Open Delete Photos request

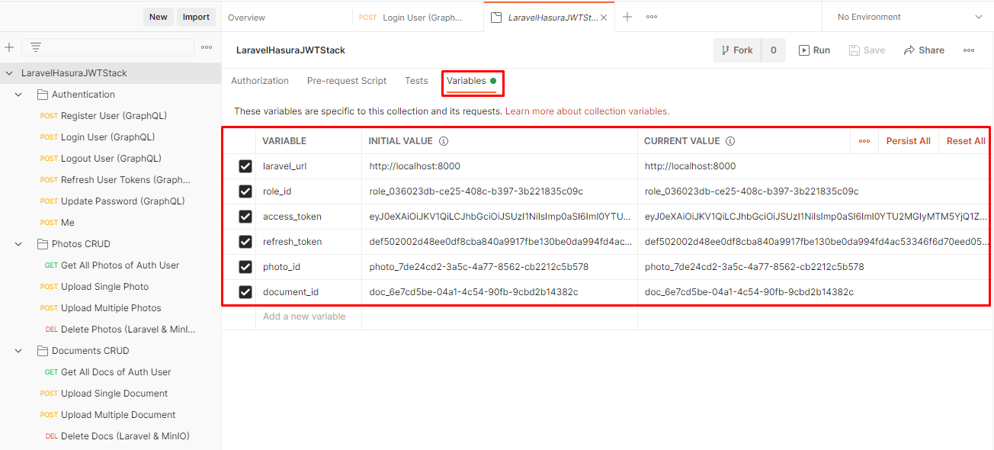(128, 329)
